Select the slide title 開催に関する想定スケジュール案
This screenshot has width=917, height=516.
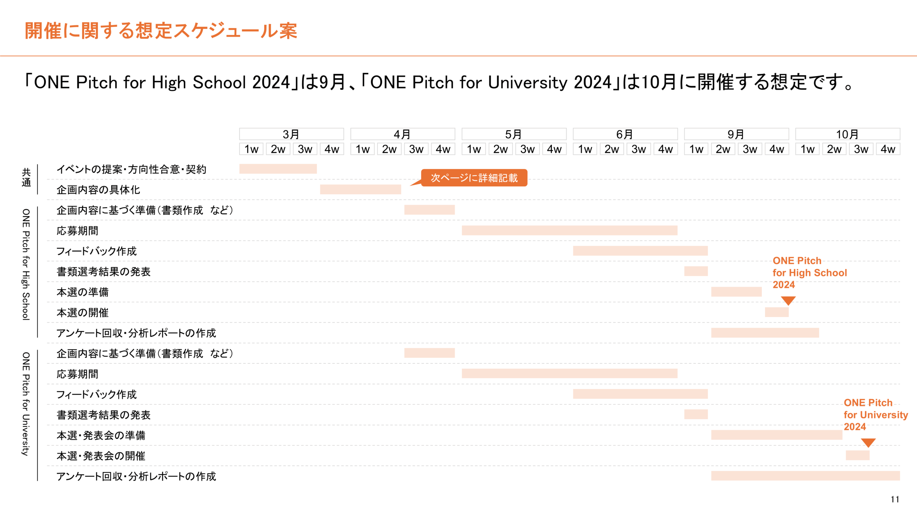[x=161, y=31]
